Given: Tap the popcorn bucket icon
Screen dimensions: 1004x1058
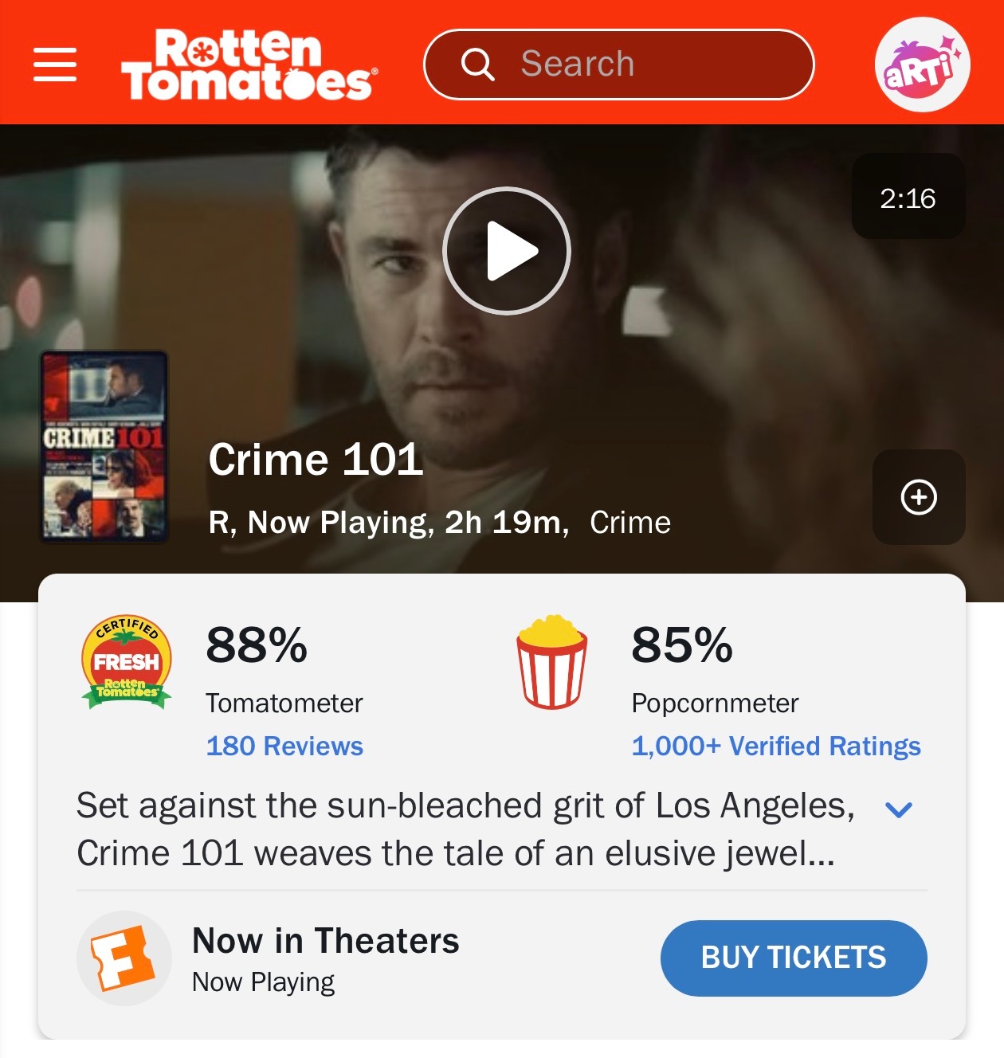Looking at the screenshot, I should pos(552,662).
